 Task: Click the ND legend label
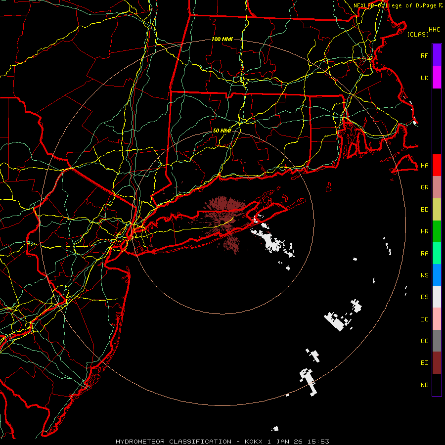click(424, 385)
